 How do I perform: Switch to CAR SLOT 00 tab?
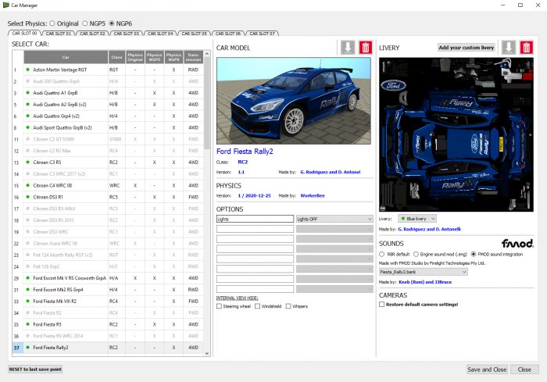coord(24,33)
